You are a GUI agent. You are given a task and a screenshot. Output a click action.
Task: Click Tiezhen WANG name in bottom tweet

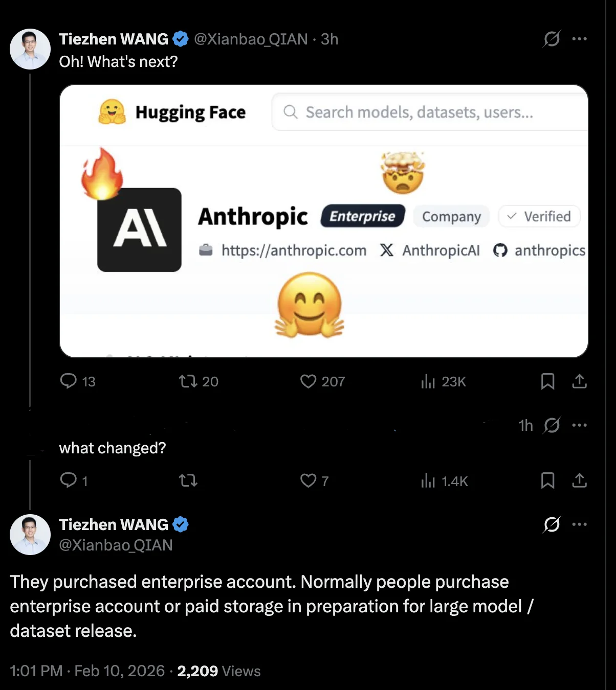(114, 524)
